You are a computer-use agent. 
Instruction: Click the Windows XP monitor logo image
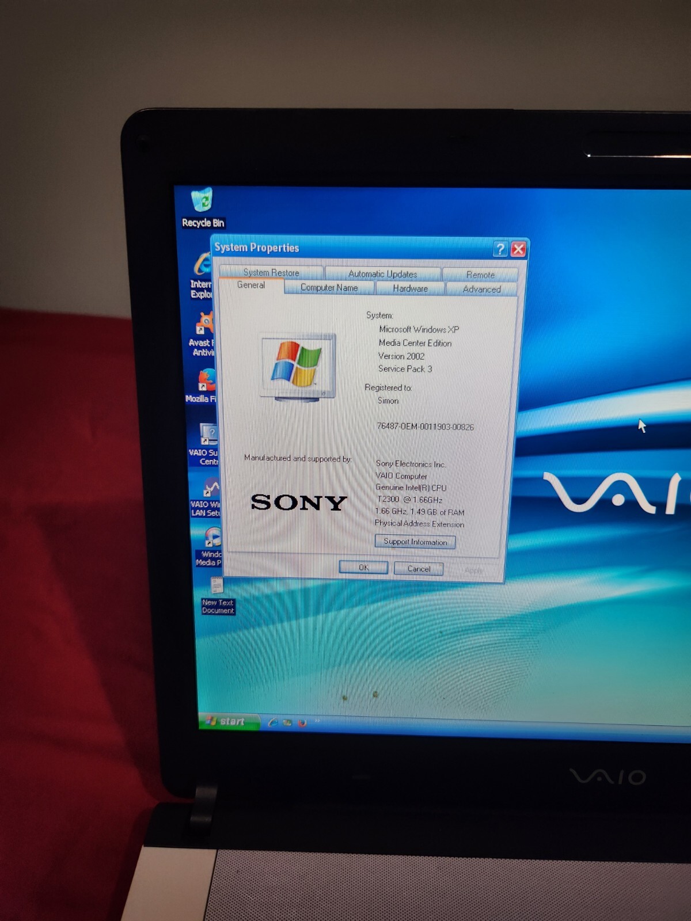pyautogui.click(x=298, y=367)
